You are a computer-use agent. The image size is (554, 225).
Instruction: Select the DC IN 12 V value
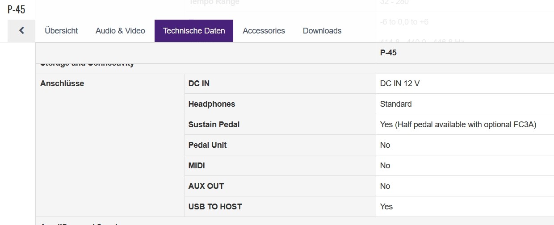pos(400,83)
